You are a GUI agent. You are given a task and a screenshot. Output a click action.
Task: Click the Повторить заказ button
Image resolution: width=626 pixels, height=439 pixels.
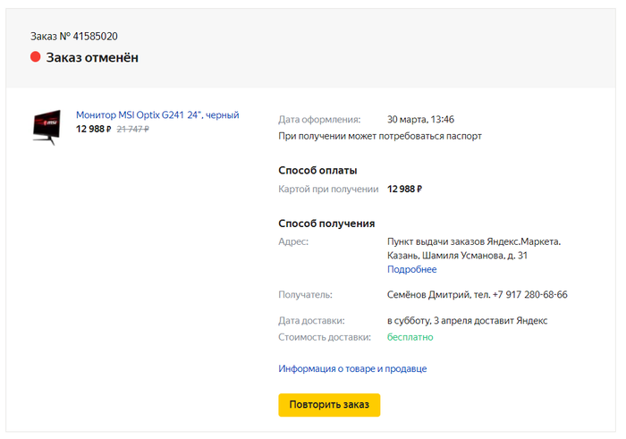[329, 404]
